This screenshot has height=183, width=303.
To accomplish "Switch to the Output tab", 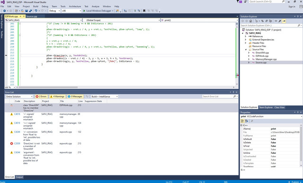I will (19, 177).
